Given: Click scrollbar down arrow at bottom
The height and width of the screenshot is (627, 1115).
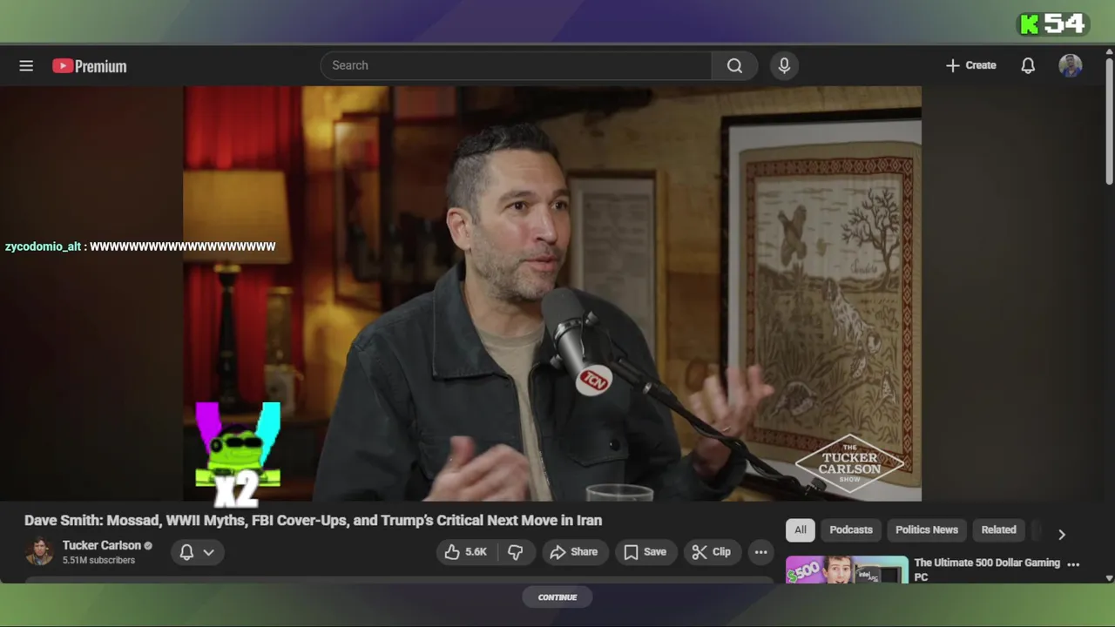Looking at the screenshot, I should pyautogui.click(x=1109, y=577).
